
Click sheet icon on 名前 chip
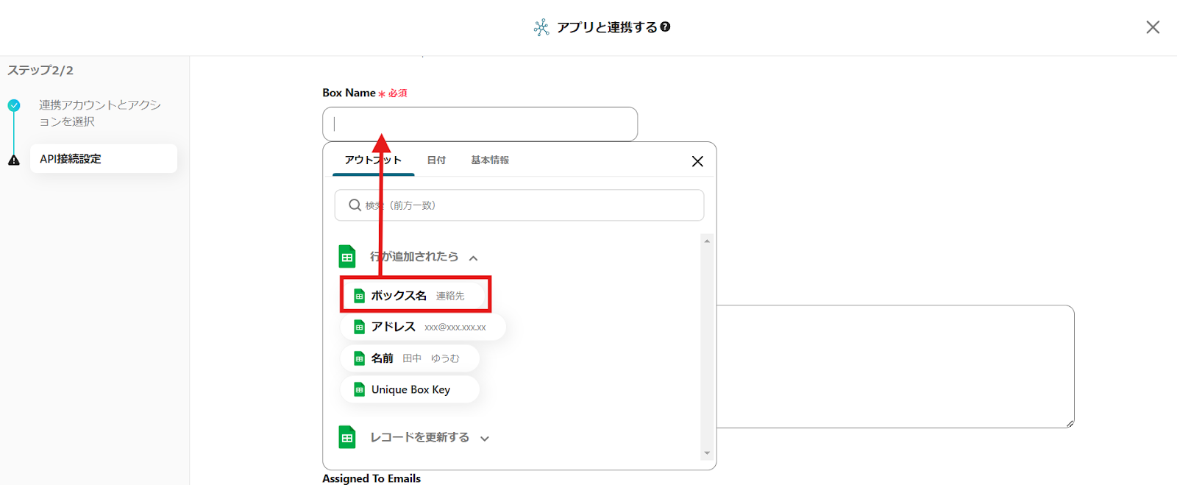point(359,358)
